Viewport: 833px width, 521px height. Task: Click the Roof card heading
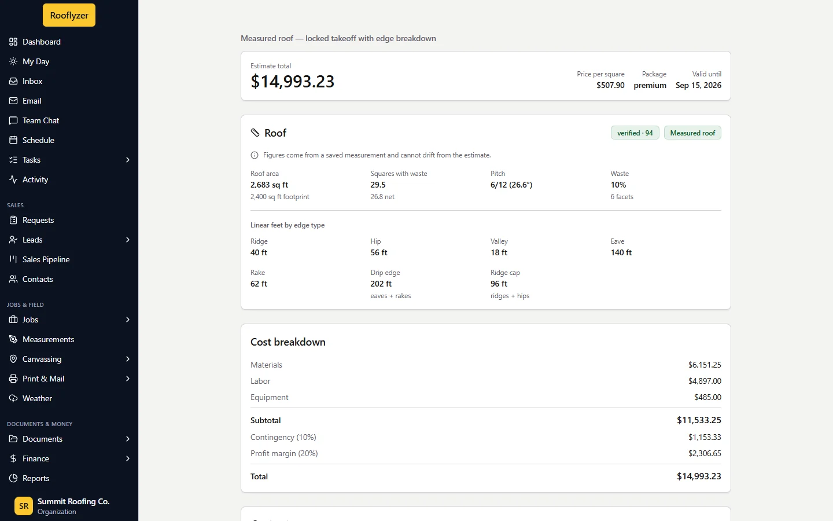(275, 133)
